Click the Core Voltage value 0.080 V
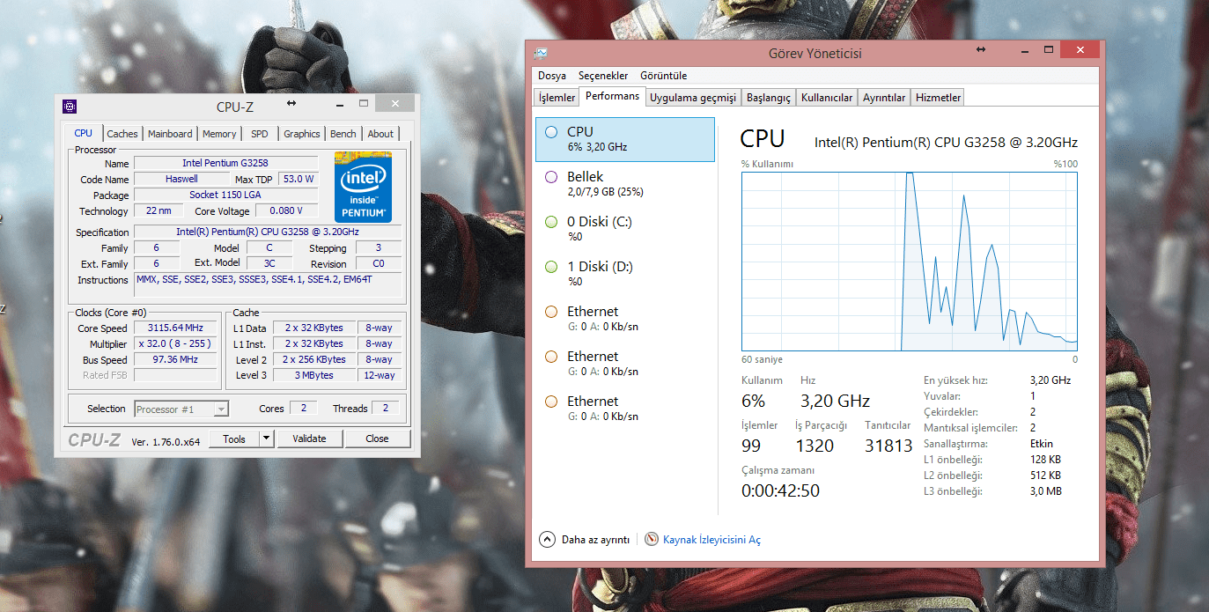 click(287, 210)
